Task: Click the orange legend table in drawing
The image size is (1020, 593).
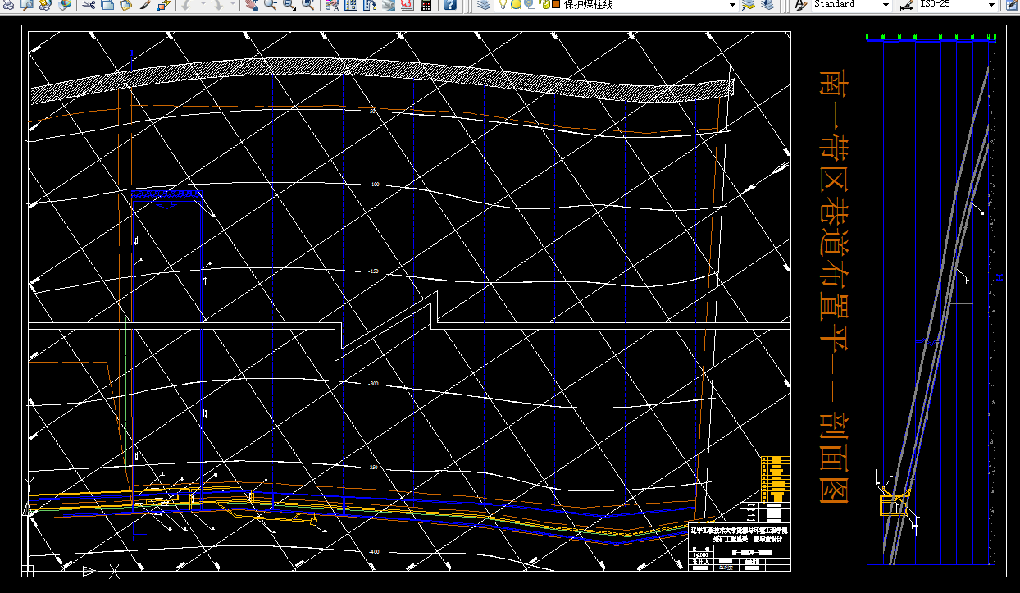Action: pyautogui.click(x=775, y=478)
